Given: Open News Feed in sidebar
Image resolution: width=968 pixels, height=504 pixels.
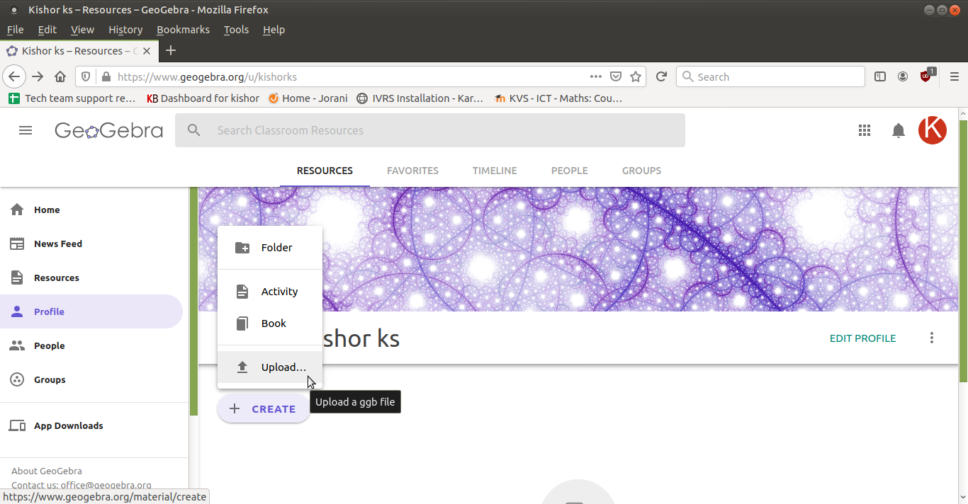Looking at the screenshot, I should click(x=91, y=244).
